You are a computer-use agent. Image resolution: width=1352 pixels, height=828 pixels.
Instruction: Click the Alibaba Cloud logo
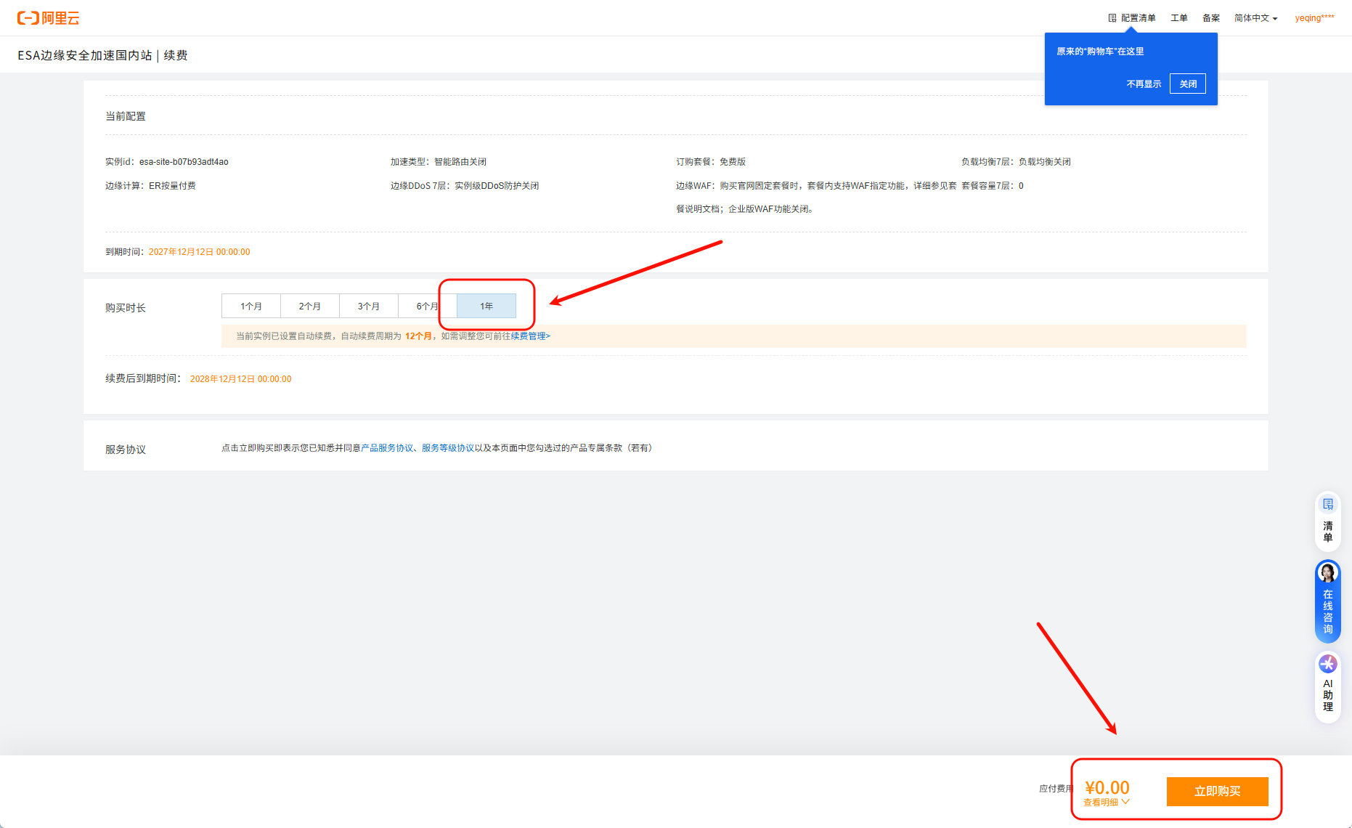[49, 18]
